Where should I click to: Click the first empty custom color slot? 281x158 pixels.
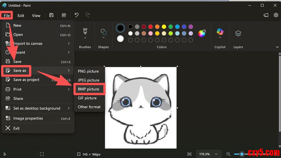click(x=130, y=40)
